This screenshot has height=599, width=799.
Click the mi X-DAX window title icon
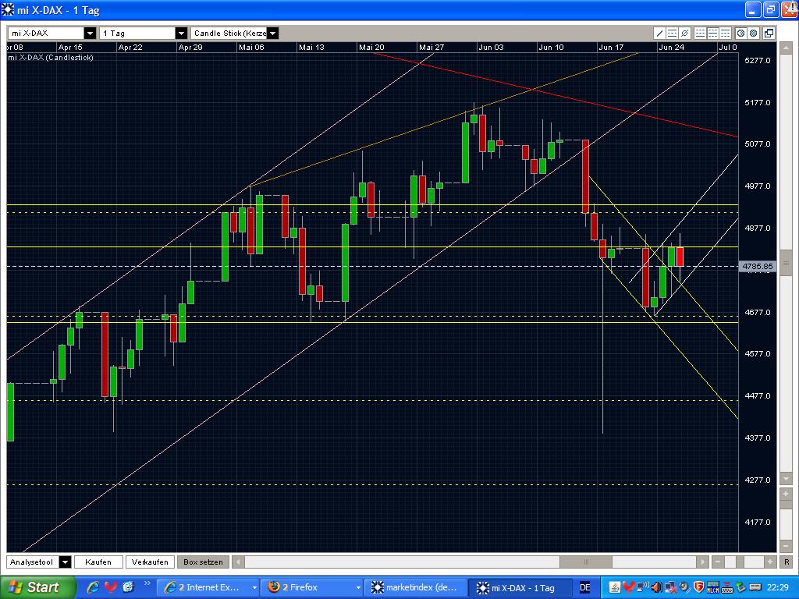click(x=8, y=9)
